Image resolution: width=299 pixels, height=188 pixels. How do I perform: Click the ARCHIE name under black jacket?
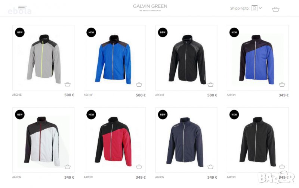160,95
